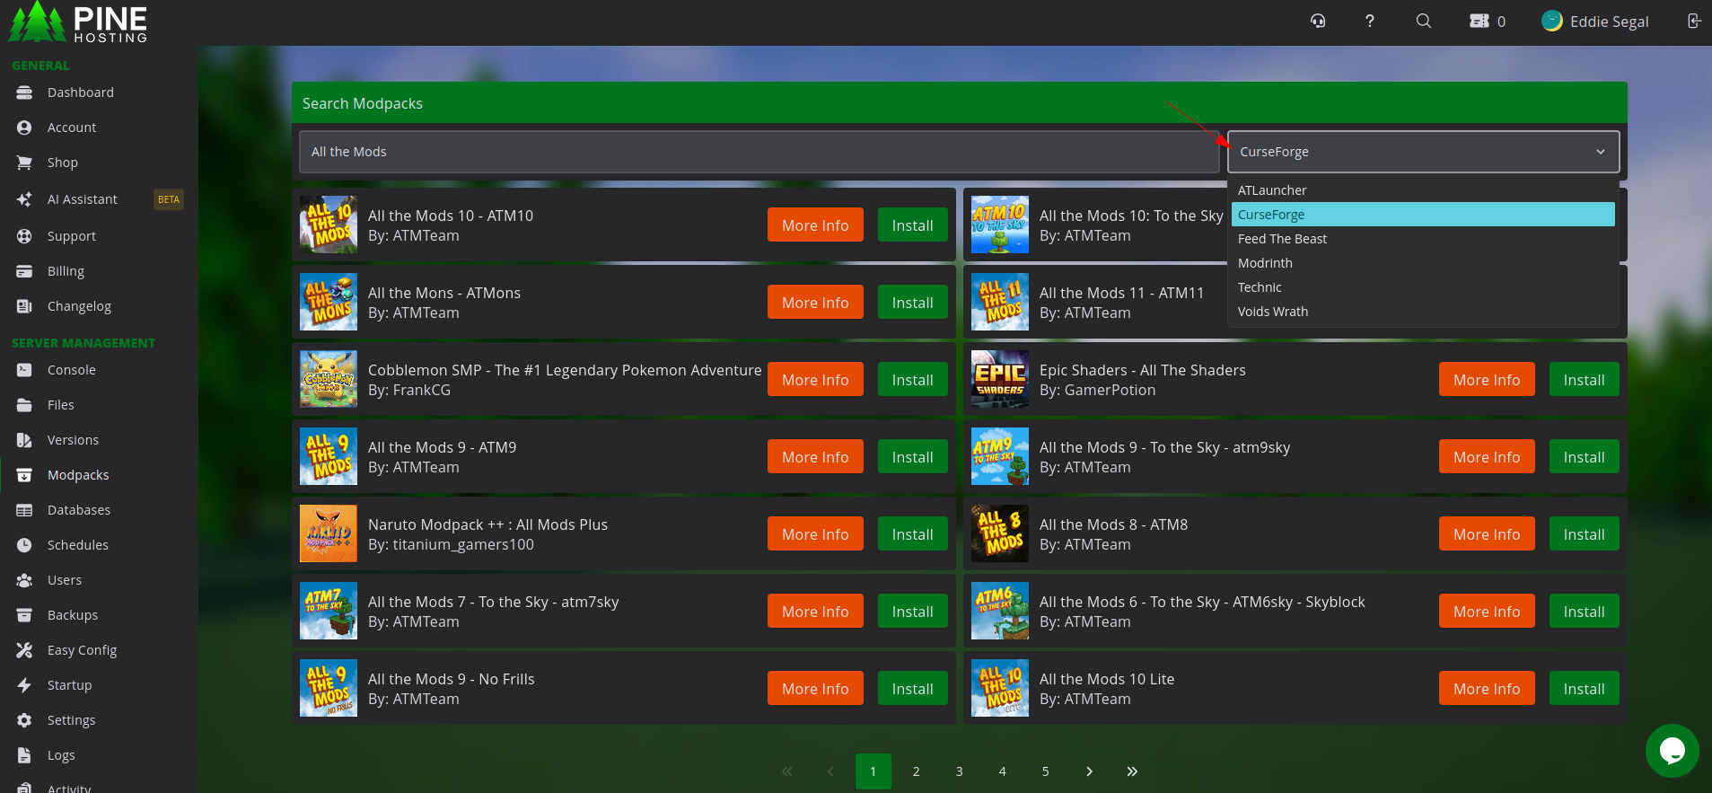Install All the Mods 9 To the Sky

[1584, 457]
